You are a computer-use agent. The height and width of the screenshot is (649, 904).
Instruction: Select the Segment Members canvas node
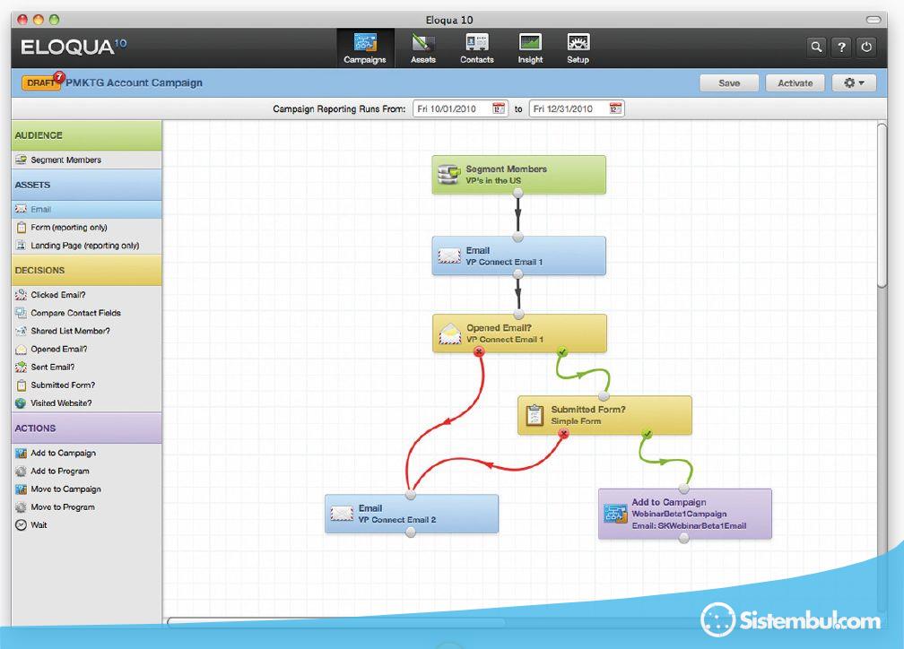(x=519, y=175)
